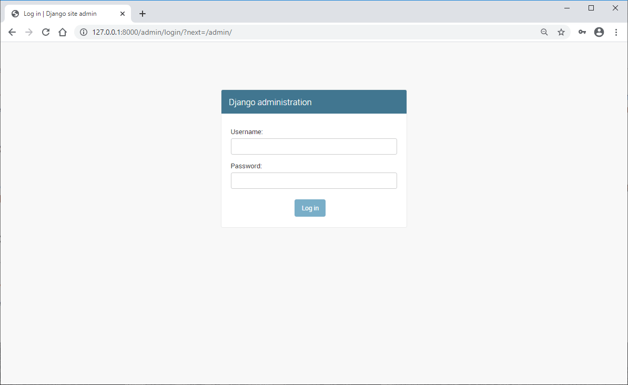The image size is (628, 385).
Task: Go back using the browser back arrow
Action: click(12, 33)
